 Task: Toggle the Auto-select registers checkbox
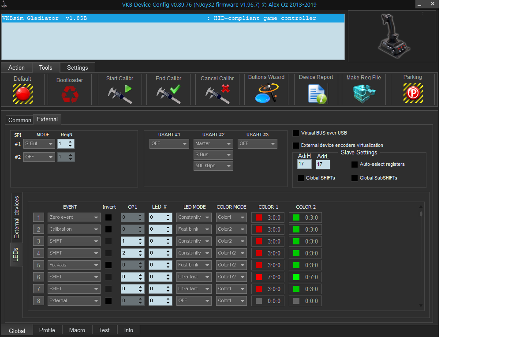(x=355, y=165)
